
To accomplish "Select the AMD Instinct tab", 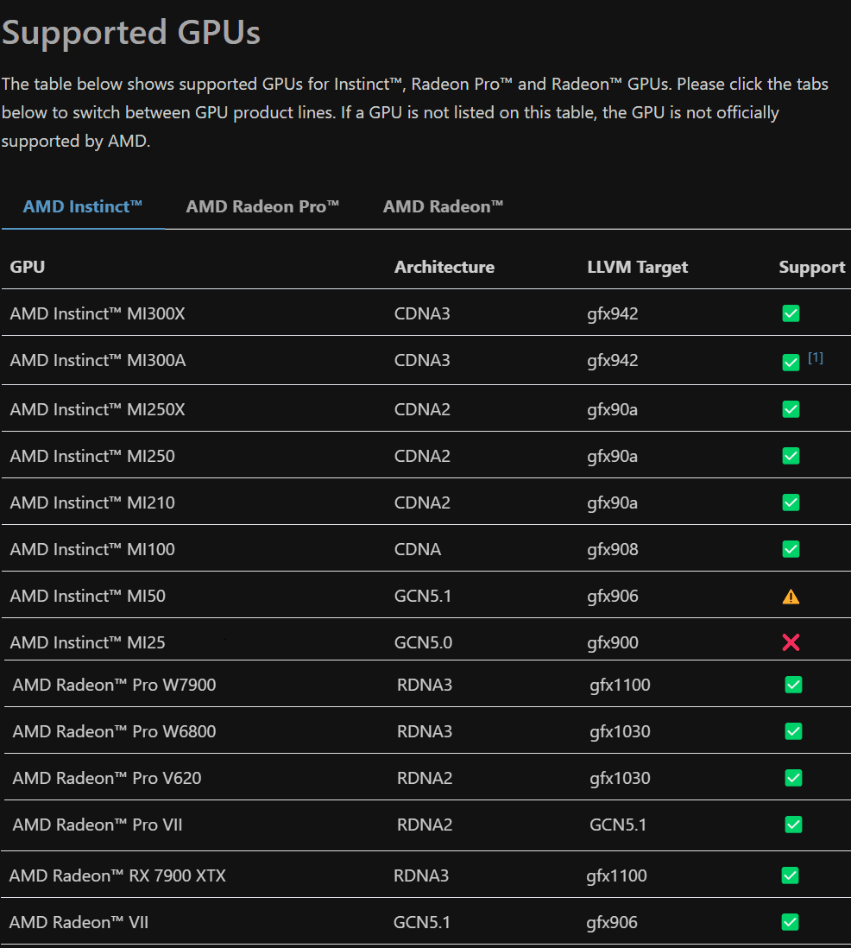I will [83, 206].
